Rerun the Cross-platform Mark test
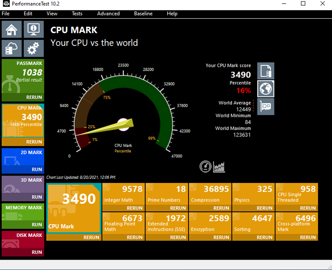 click(x=297, y=237)
